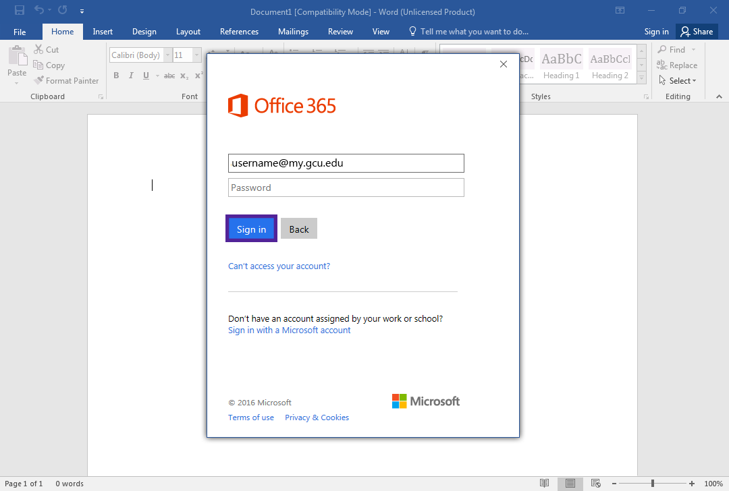
Task: Go to the References tab
Action: coord(239,32)
